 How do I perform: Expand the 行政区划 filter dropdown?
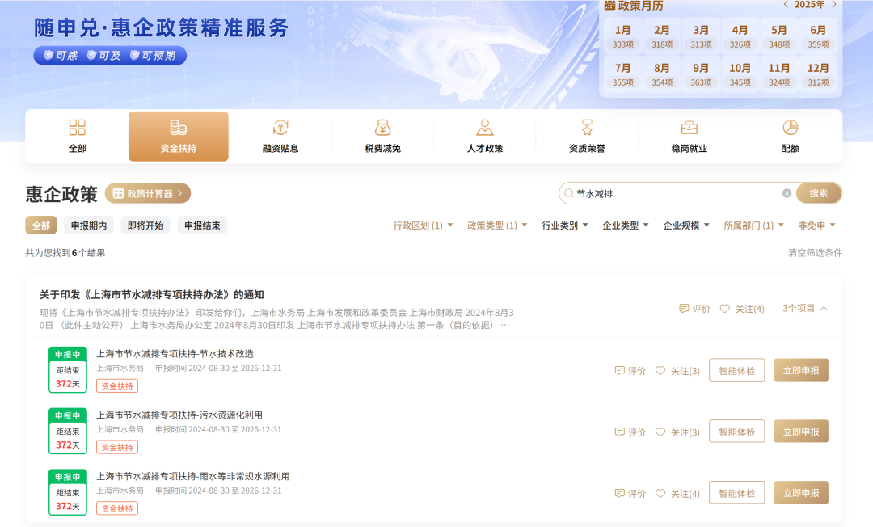tap(423, 226)
